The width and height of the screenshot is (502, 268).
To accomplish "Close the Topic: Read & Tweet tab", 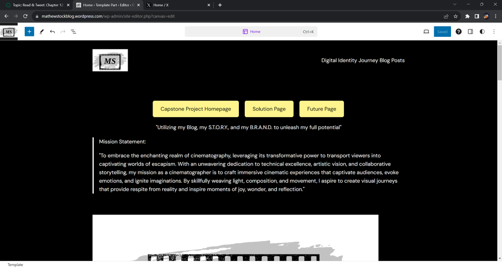I will coord(68,5).
